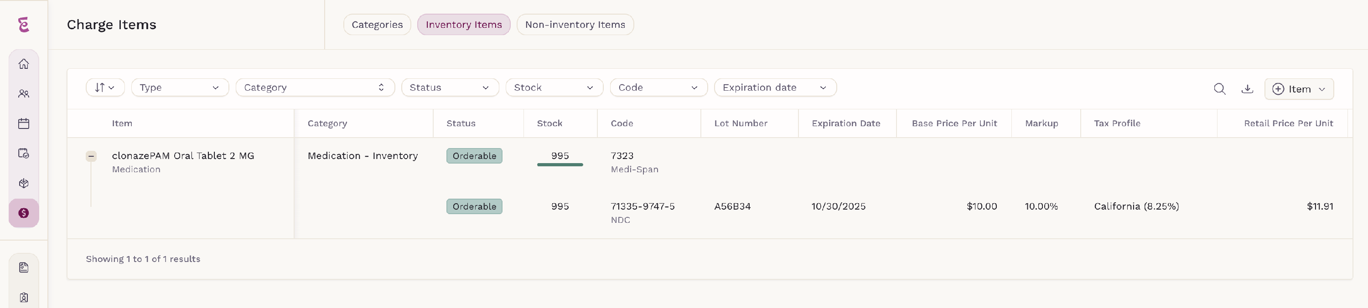Image resolution: width=1368 pixels, height=308 pixels.
Task: Click the Item column header
Action: pos(122,123)
